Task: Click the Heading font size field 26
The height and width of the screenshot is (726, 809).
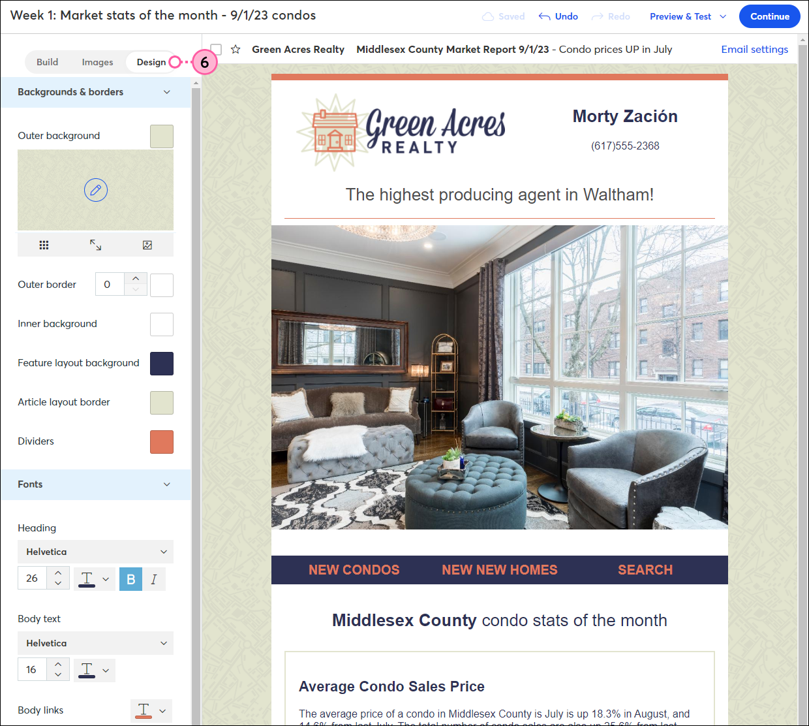Action: click(x=32, y=578)
